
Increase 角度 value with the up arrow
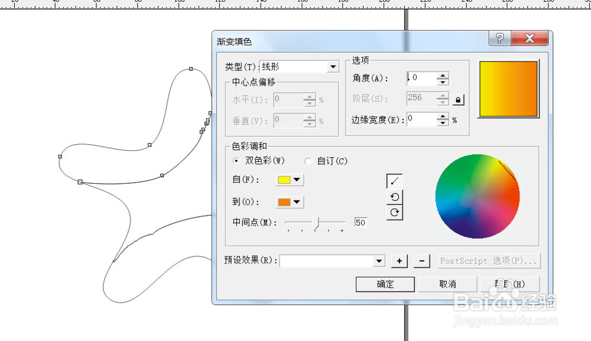(442, 75)
